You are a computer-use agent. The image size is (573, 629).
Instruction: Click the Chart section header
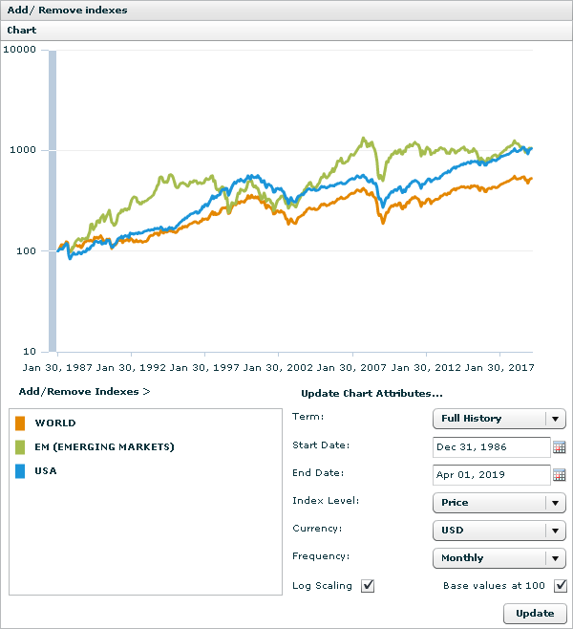point(21,31)
